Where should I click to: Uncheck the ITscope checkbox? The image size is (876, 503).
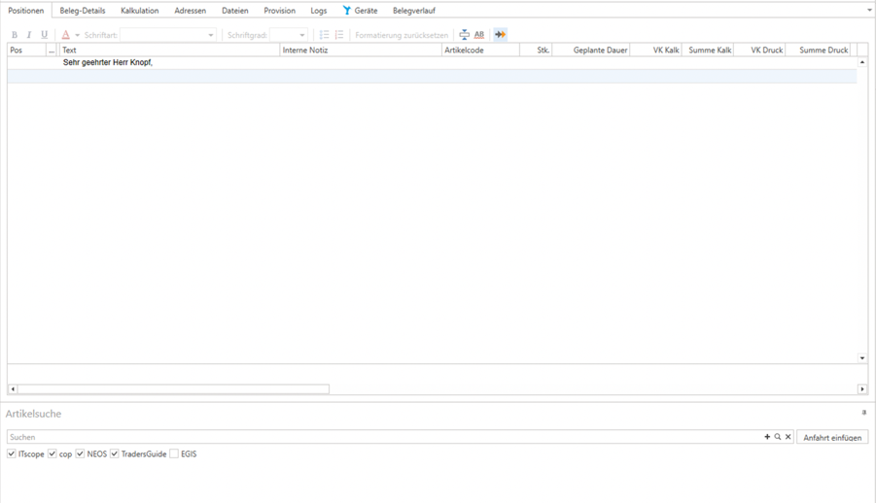pos(12,453)
